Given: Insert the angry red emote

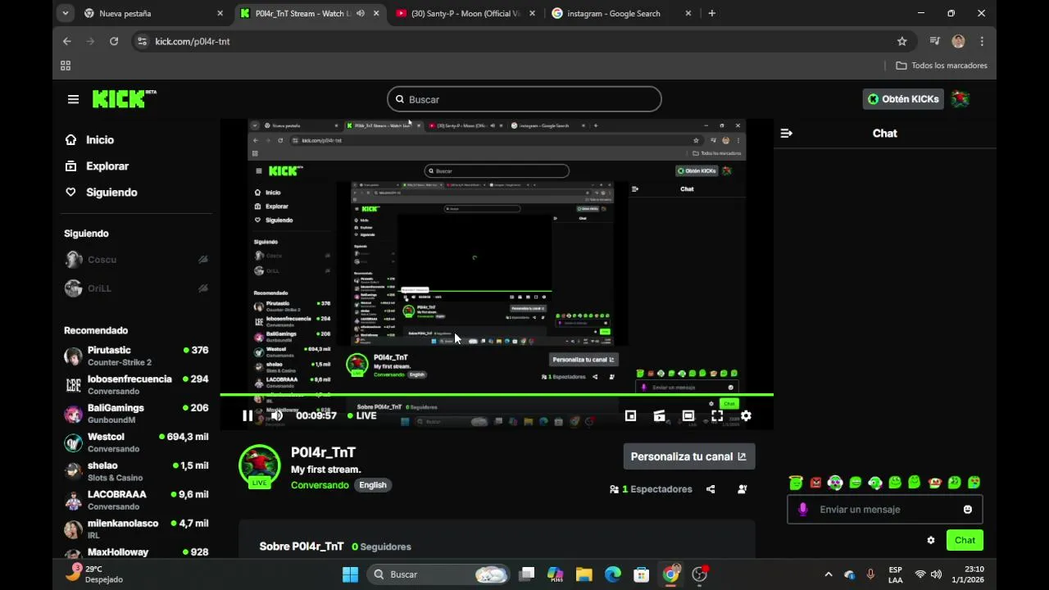Looking at the screenshot, I should coord(815,483).
